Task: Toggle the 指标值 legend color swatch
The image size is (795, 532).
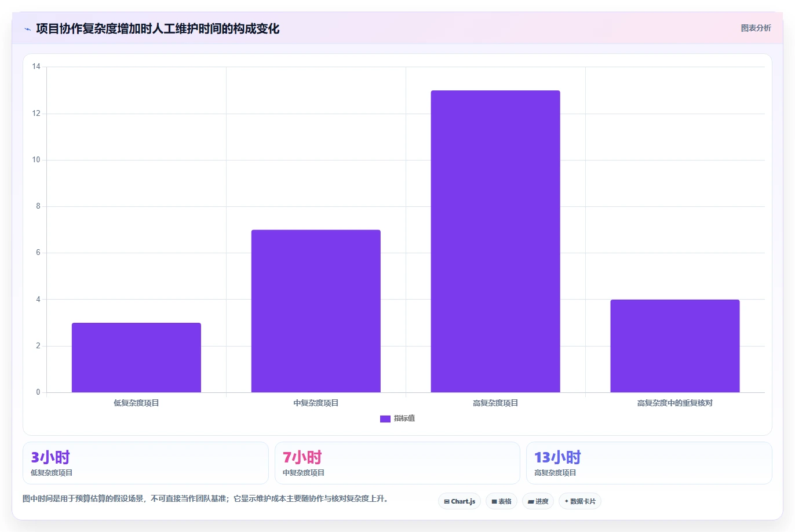Action: [385, 419]
